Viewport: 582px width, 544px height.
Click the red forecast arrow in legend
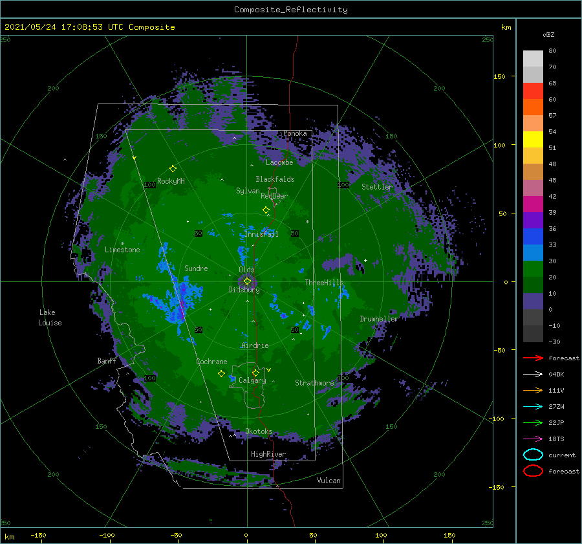tap(533, 358)
